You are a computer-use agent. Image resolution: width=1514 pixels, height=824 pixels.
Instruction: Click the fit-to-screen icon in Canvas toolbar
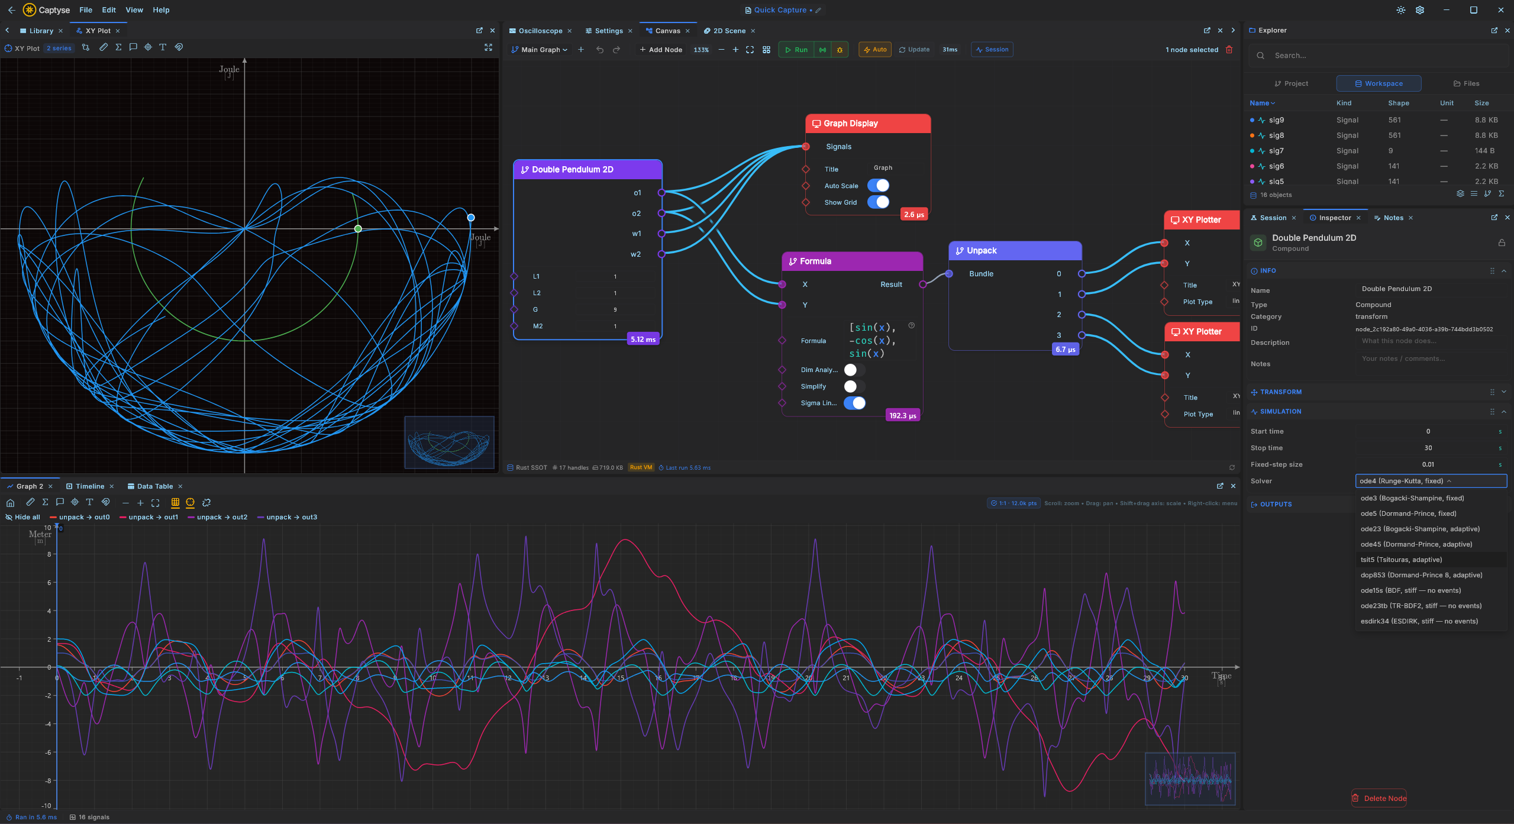click(x=750, y=50)
